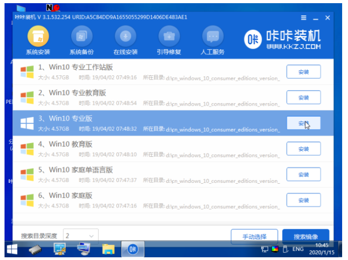348x260 pixels.
Task: Click the Windows Start button on taskbar
Action: 12,249
